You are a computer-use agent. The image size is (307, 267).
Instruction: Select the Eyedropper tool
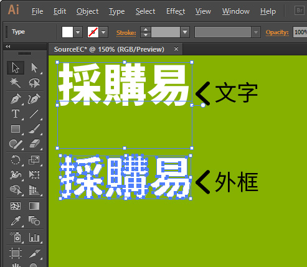tap(16, 221)
